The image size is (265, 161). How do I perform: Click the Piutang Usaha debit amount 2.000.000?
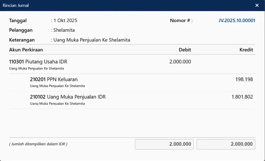(180, 62)
